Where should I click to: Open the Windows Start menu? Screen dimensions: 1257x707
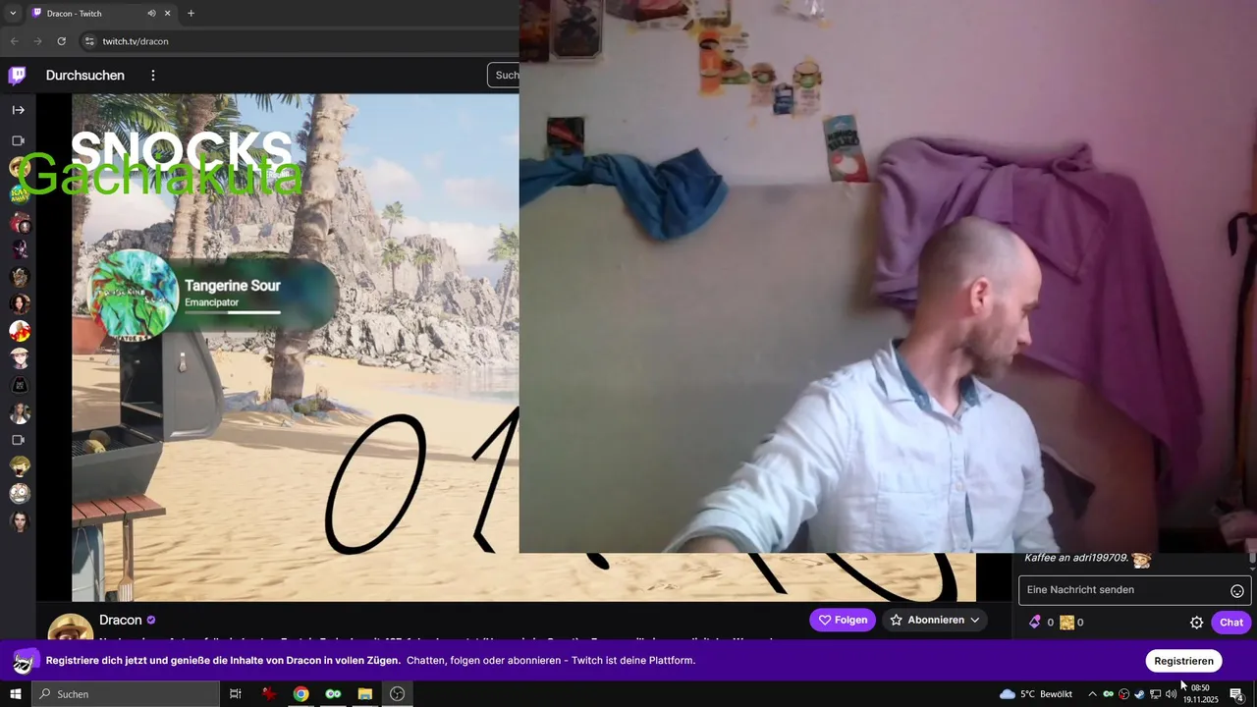point(15,694)
